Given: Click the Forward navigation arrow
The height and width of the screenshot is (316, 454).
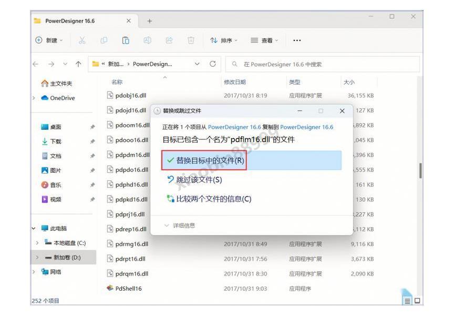Looking at the screenshot, I should pyautogui.click(x=51, y=64).
